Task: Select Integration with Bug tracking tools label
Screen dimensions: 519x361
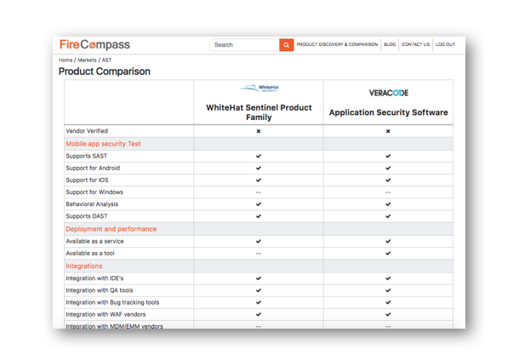Action: [x=112, y=302]
